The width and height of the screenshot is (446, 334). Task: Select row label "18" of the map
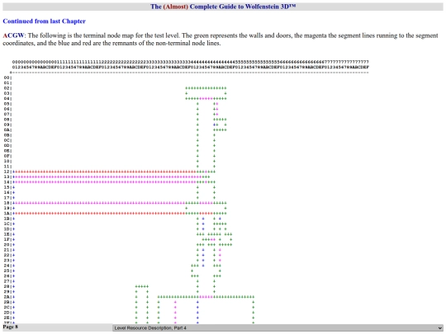[x=7, y=203]
